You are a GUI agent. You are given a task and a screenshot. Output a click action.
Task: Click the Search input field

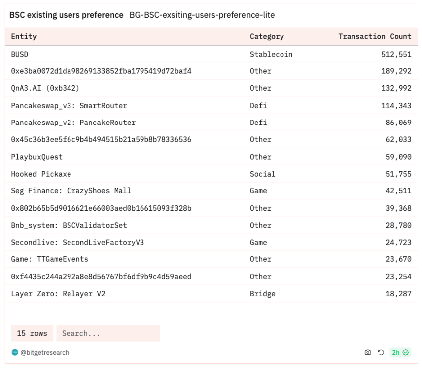108,333
